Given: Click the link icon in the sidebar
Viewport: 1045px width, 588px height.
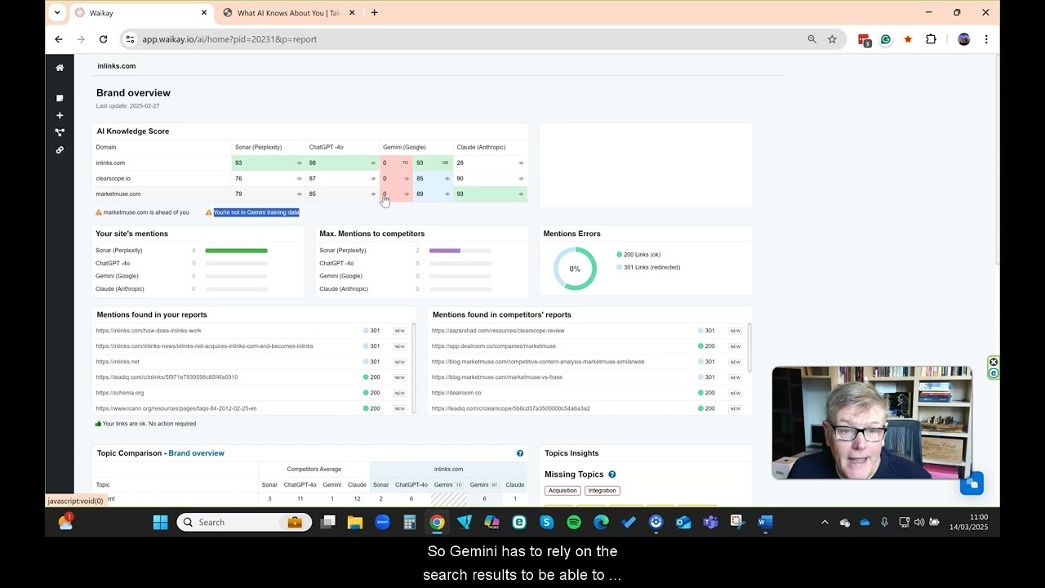Looking at the screenshot, I should (x=60, y=150).
